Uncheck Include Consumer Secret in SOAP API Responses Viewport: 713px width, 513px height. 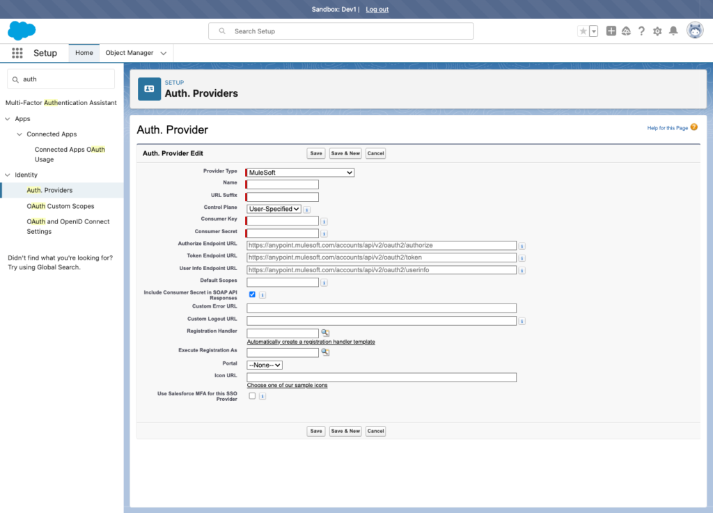[252, 294]
